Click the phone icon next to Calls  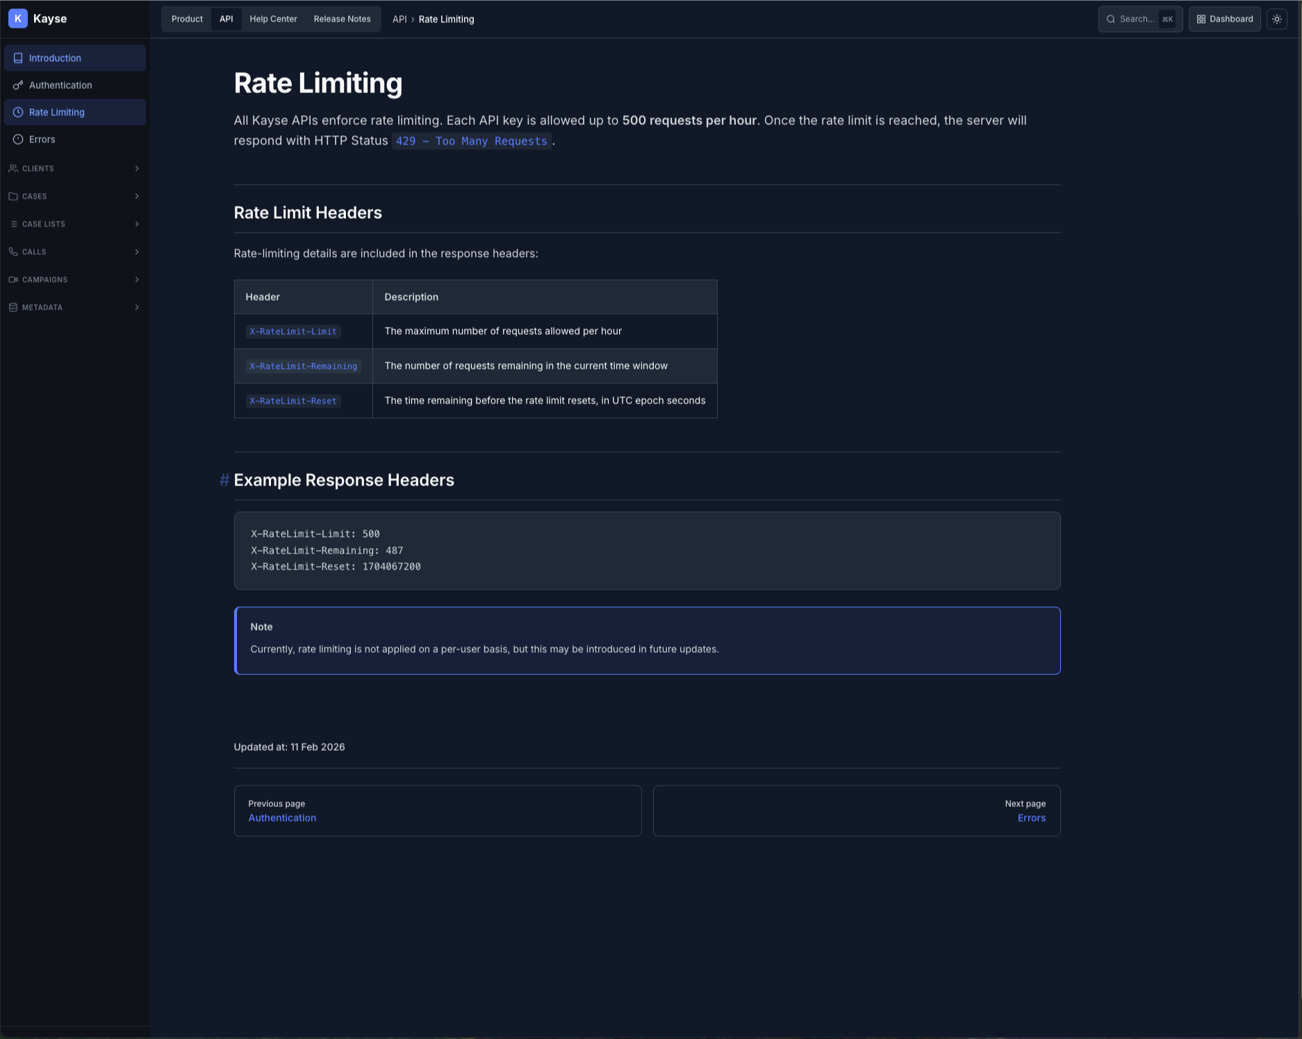(x=13, y=252)
